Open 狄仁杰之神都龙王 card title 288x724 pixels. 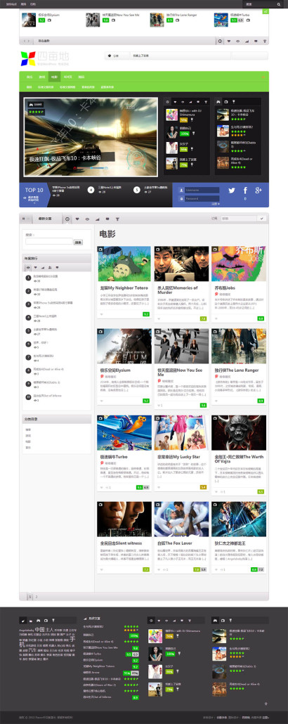(230, 543)
